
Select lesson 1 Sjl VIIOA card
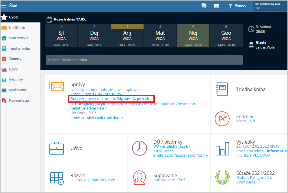tap(61, 36)
